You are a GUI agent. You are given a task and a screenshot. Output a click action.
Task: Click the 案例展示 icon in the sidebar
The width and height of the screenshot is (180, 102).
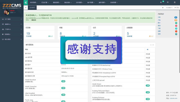coord(3,34)
